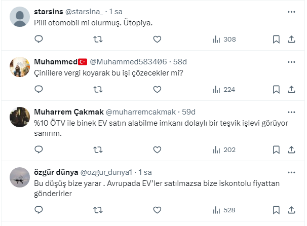307x226 pixels.
Task: Retweet Muharrem Çakmak's post
Action: (98, 149)
